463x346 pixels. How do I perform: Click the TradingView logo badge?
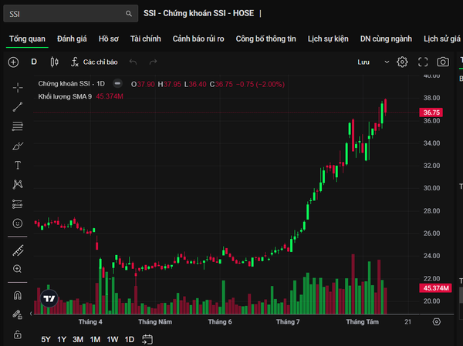[x=49, y=298]
